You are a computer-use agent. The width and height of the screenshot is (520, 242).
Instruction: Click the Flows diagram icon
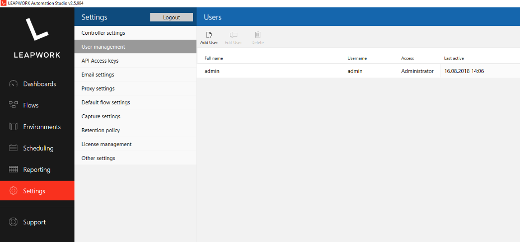[x=13, y=105]
